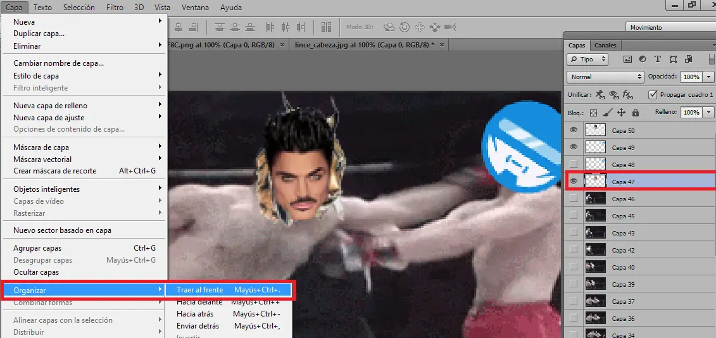Switch to the Canales tab
Screen dimensions: 716x338
(x=605, y=45)
